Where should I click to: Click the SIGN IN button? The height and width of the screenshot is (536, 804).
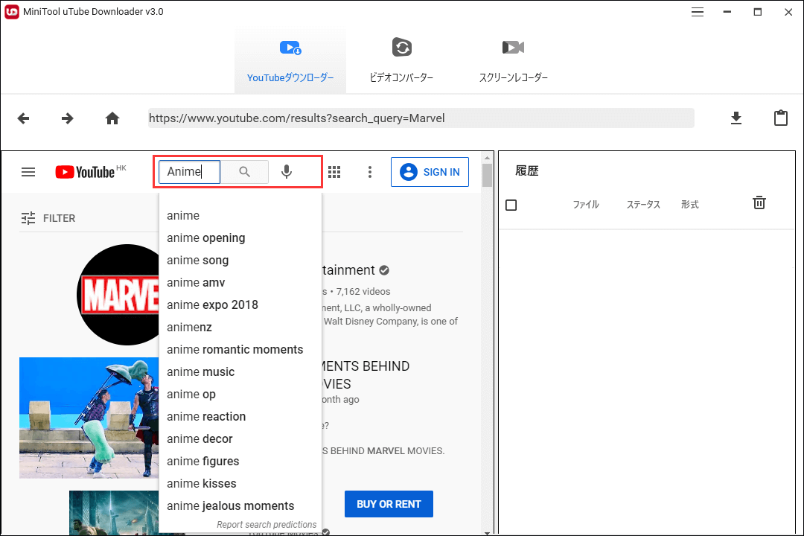(x=430, y=172)
